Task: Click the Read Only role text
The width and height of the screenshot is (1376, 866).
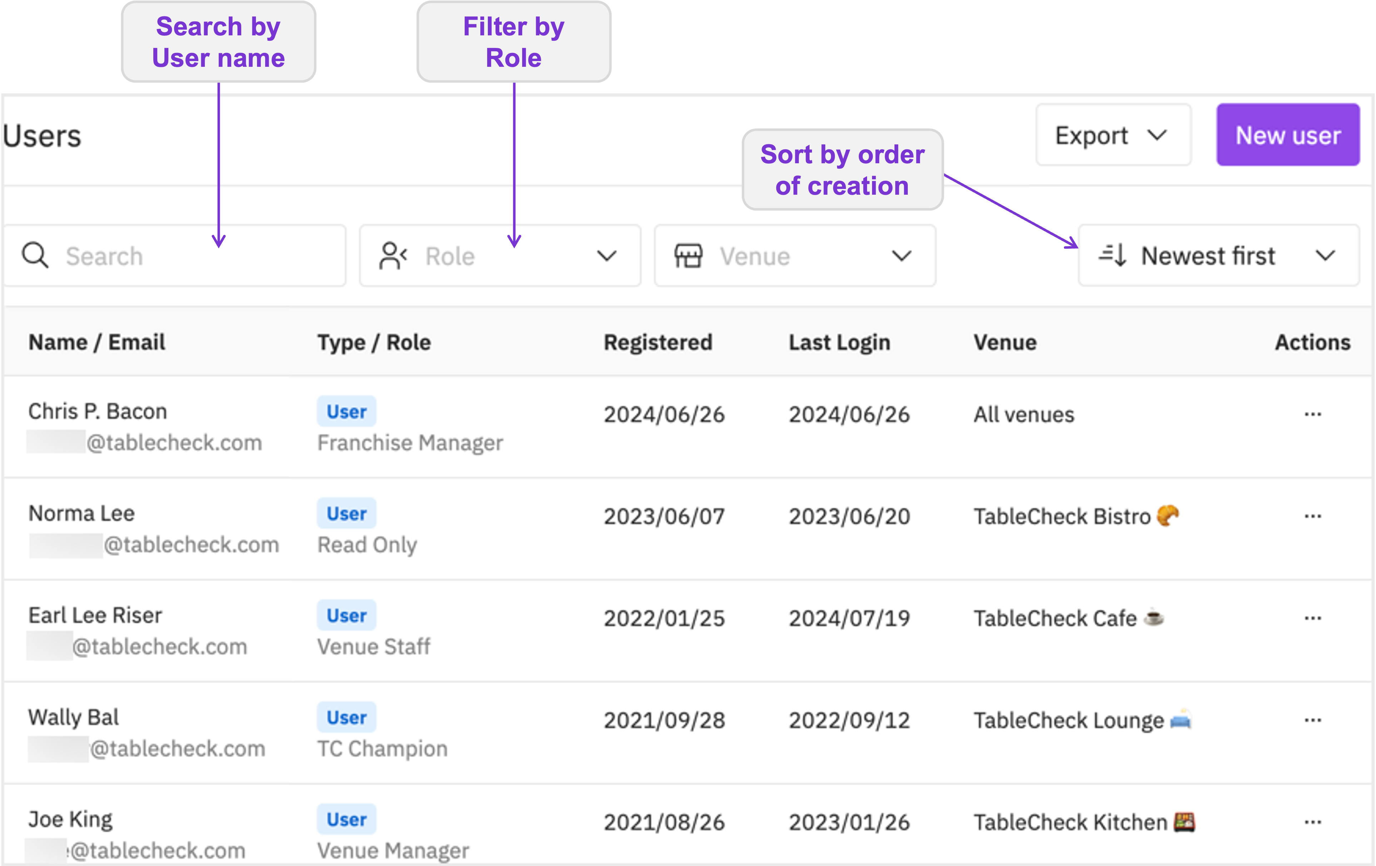Action: (367, 546)
